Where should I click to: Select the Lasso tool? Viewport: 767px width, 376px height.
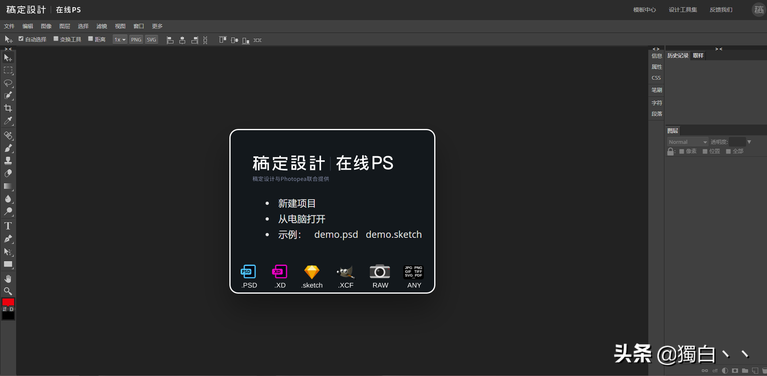coord(8,83)
